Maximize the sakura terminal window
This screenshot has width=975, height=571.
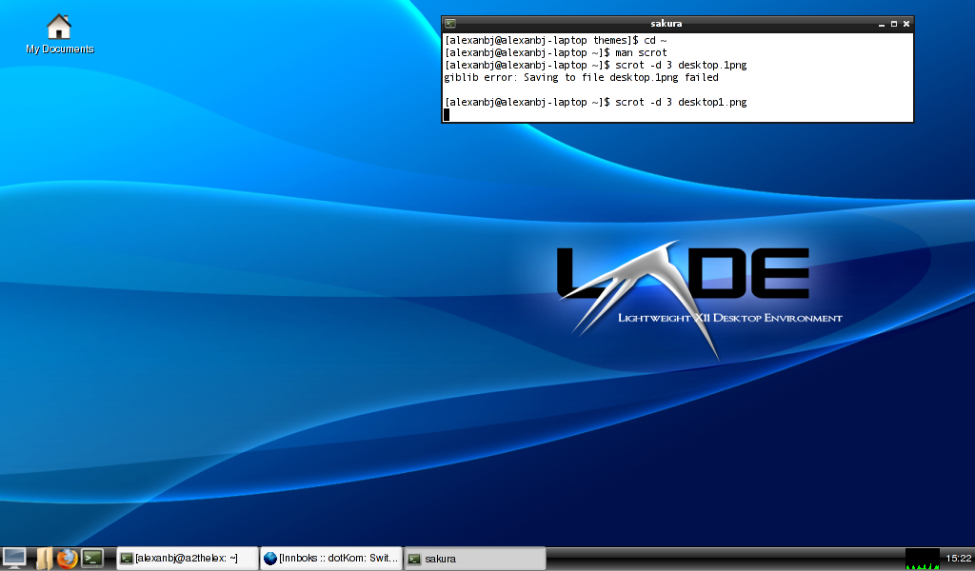[893, 24]
